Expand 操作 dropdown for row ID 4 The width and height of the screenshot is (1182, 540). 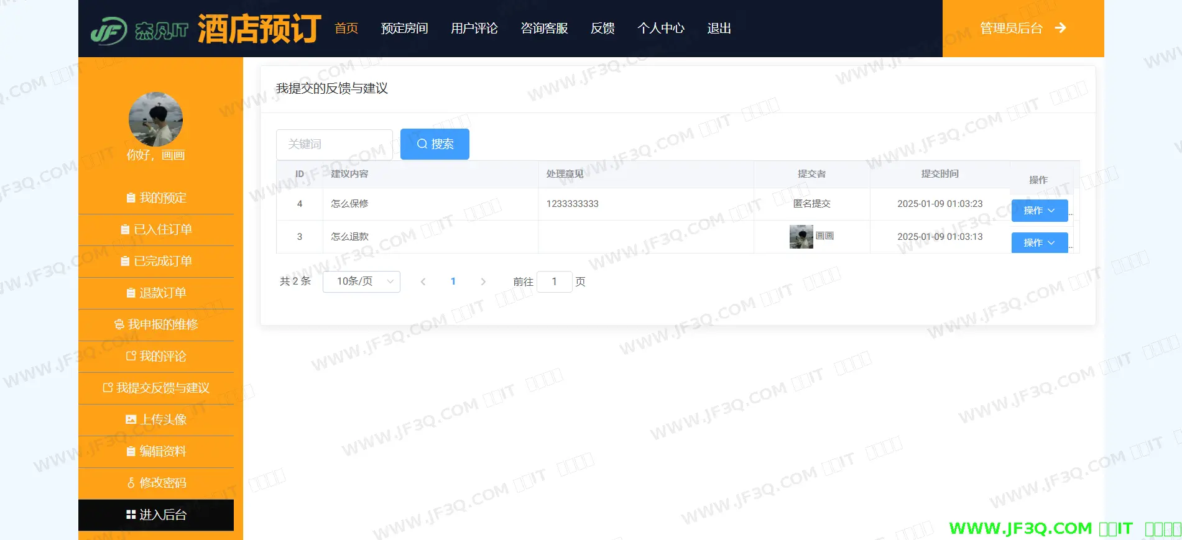(x=1039, y=211)
